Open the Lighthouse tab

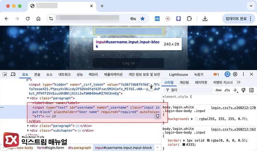click(179, 74)
